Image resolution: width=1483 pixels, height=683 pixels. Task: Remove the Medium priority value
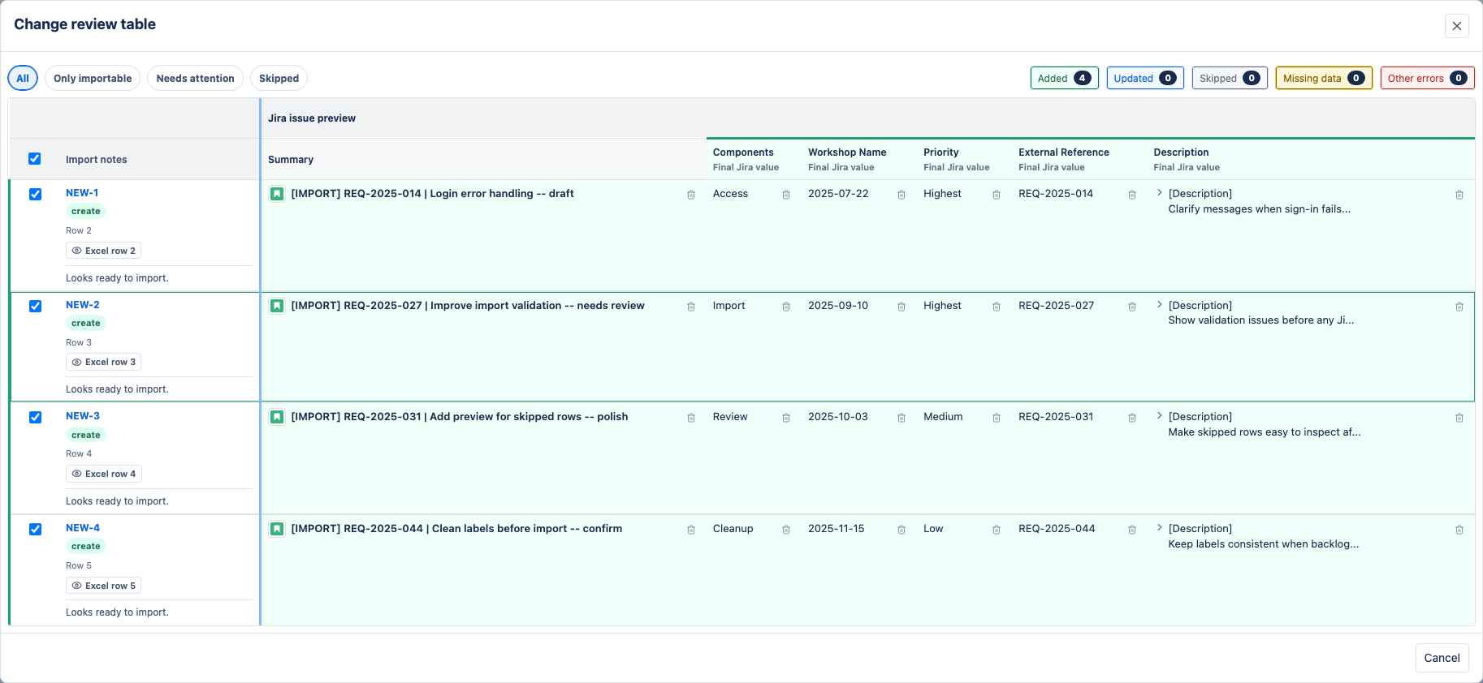pos(997,418)
